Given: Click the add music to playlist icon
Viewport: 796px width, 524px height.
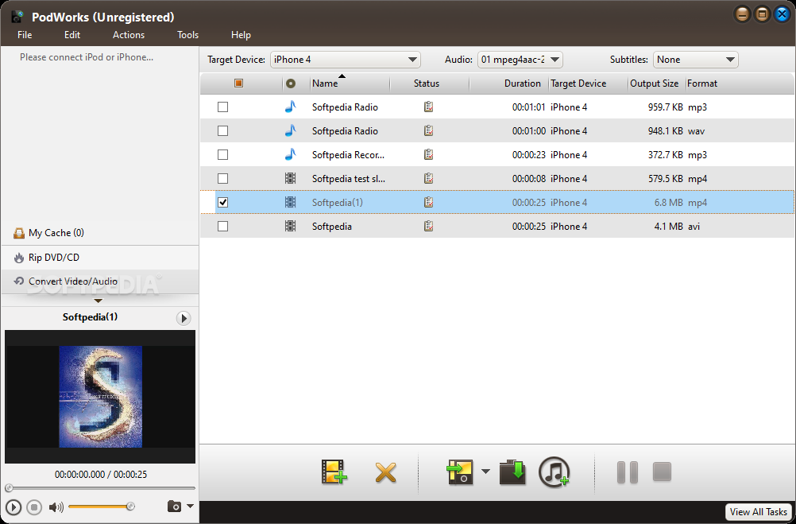Looking at the screenshot, I should click(554, 472).
